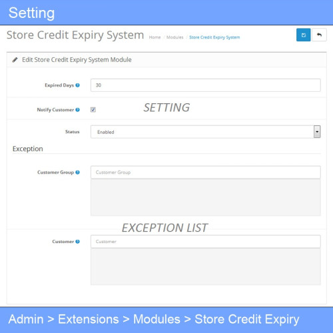The width and height of the screenshot is (333, 333).
Task: Click the pencil edit icon in panel heading
Action: tap(15, 60)
